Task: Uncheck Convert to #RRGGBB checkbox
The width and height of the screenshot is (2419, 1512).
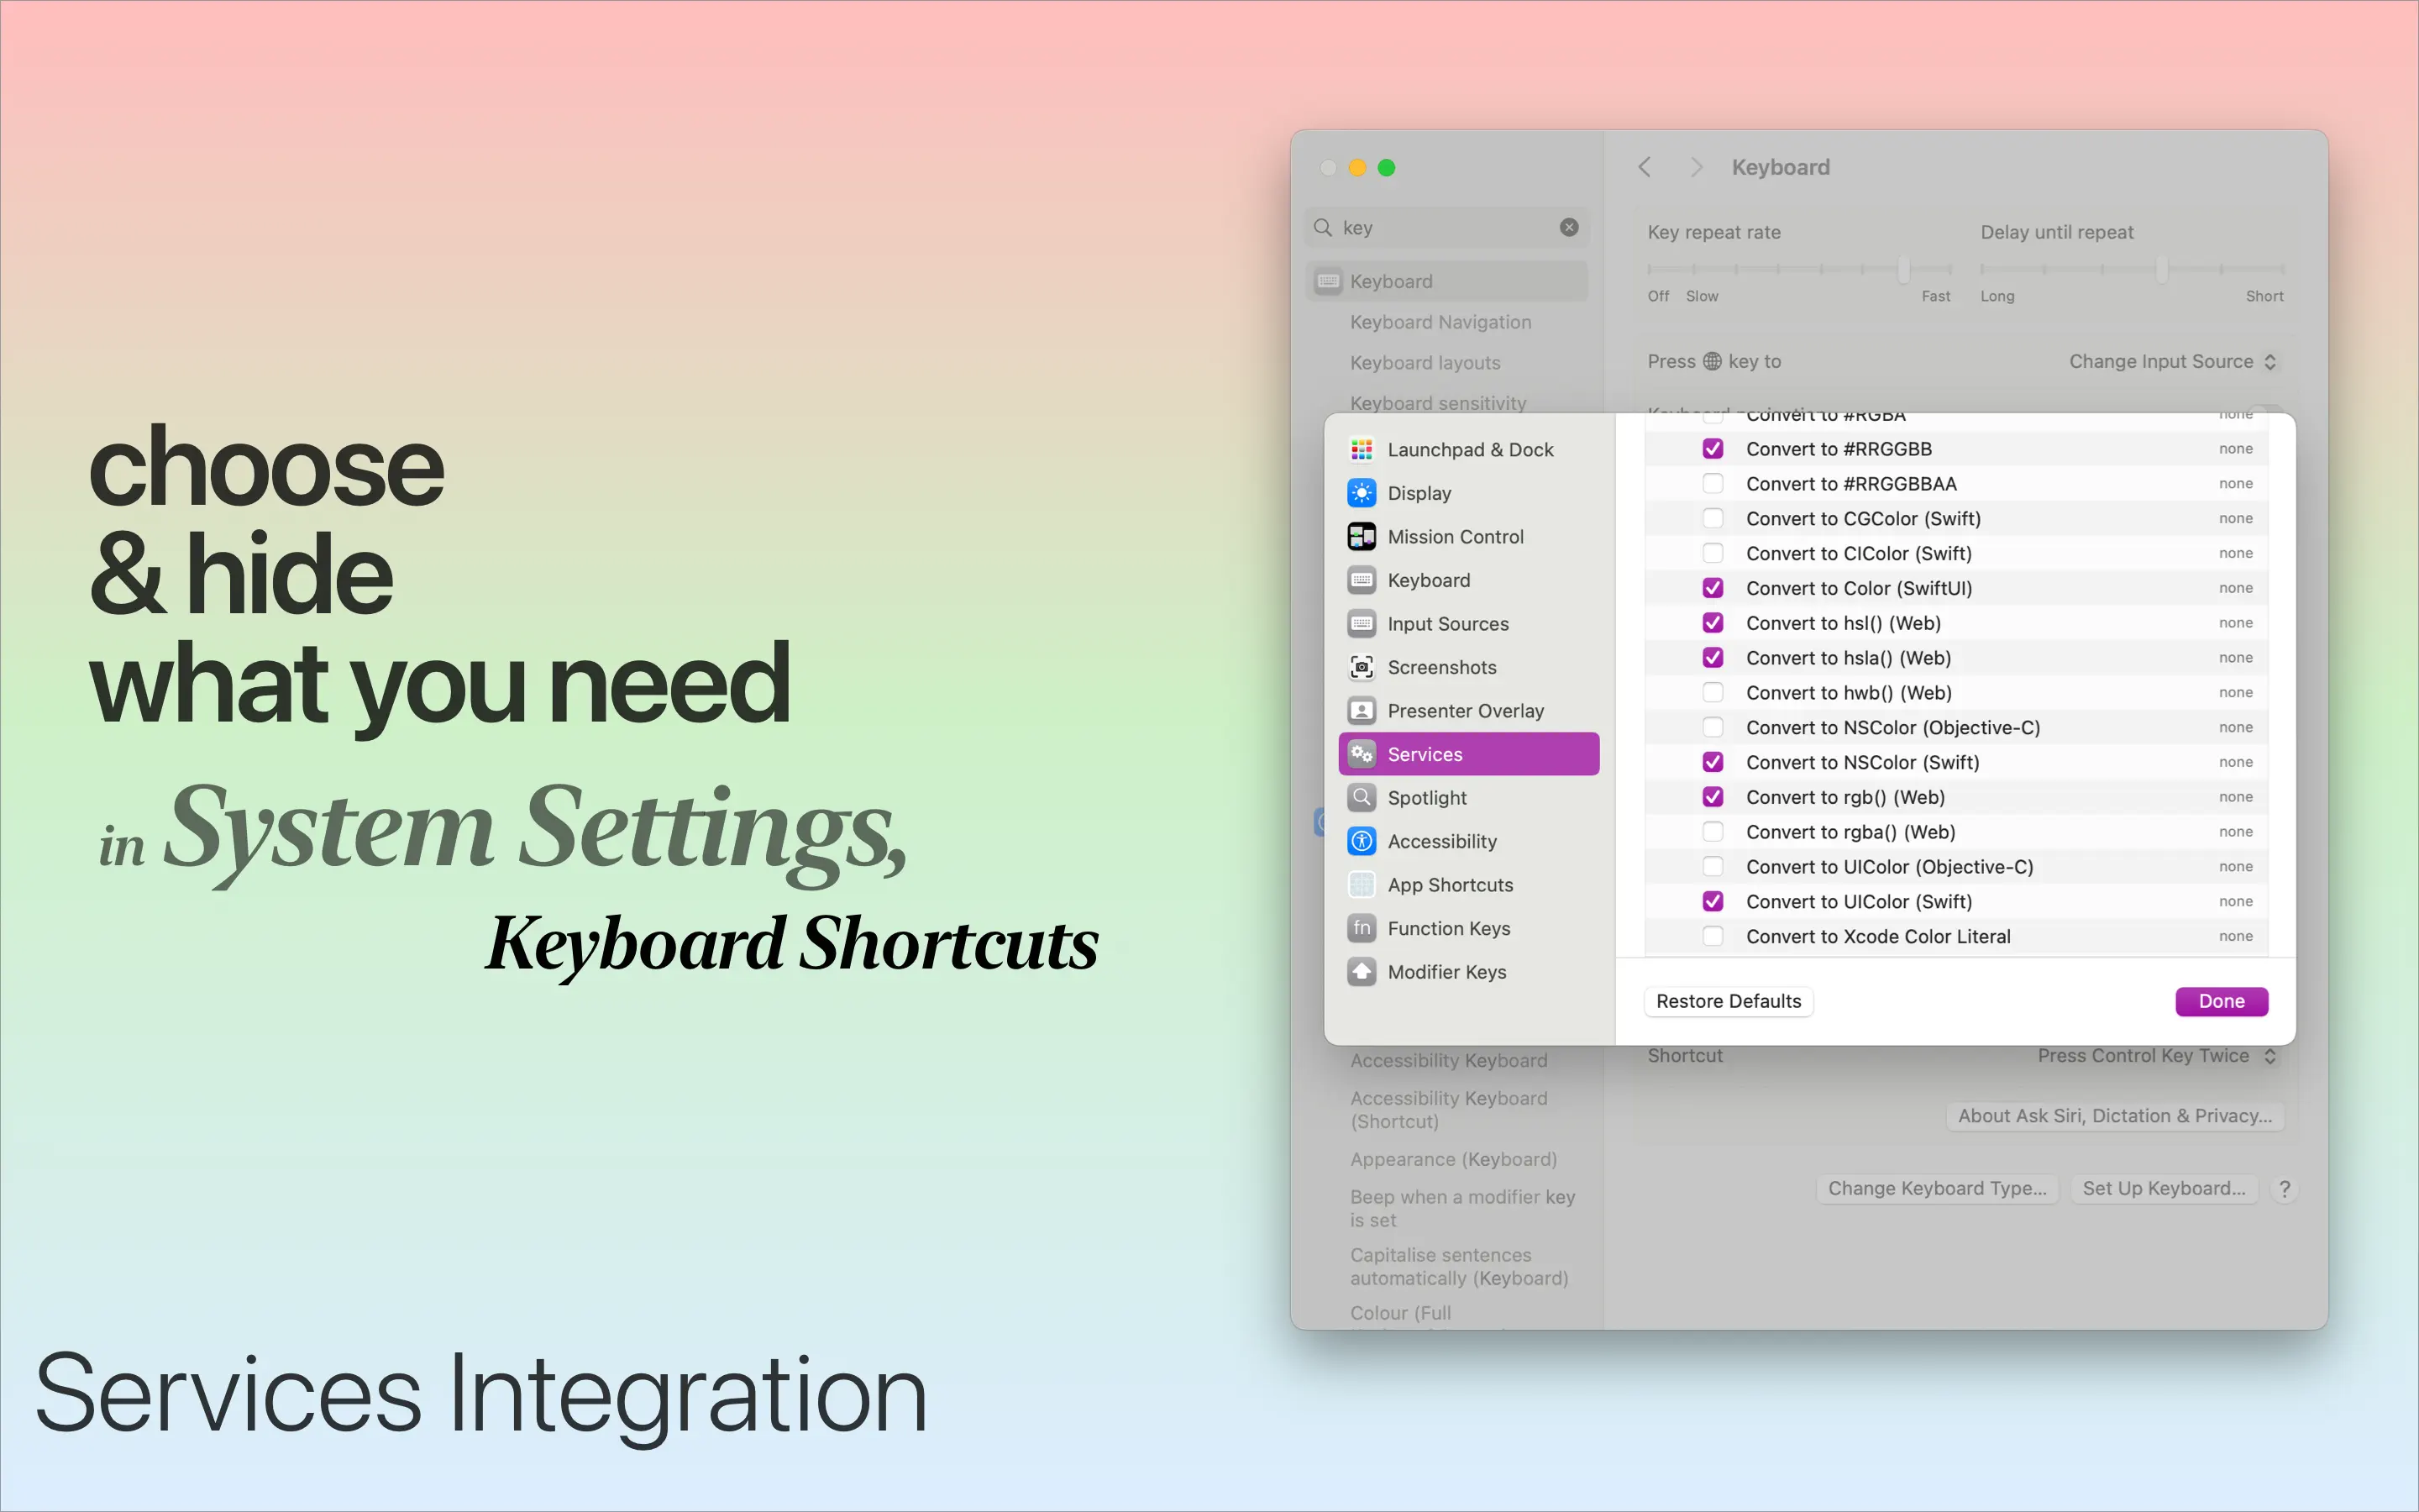Action: [x=1713, y=449]
